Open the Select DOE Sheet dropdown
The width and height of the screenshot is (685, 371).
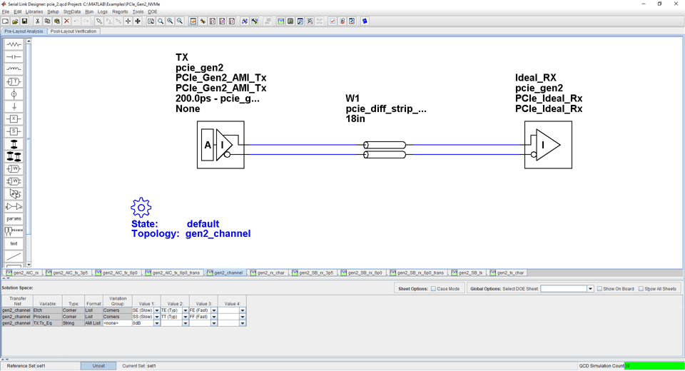click(x=590, y=289)
